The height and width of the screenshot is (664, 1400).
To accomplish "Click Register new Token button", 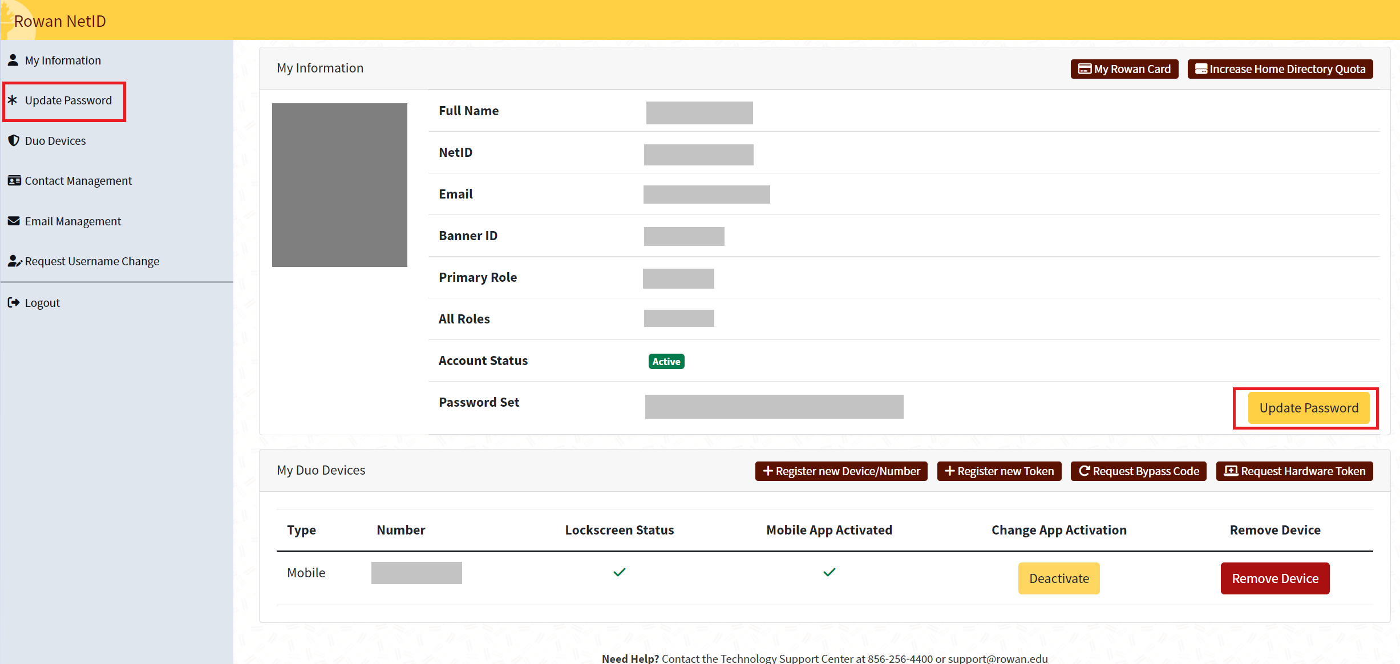I will (x=999, y=471).
